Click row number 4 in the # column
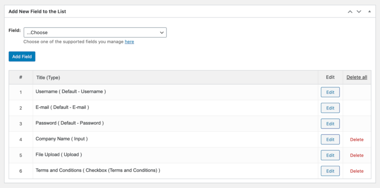Screen dimensions: 380x188 click(x=20, y=139)
